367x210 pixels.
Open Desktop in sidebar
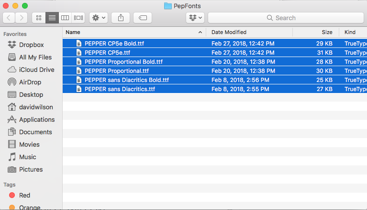(x=31, y=94)
